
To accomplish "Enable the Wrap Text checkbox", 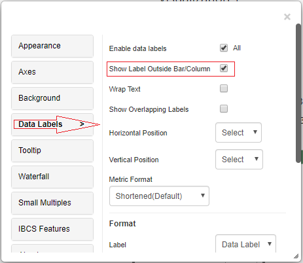I will pyautogui.click(x=224, y=88).
